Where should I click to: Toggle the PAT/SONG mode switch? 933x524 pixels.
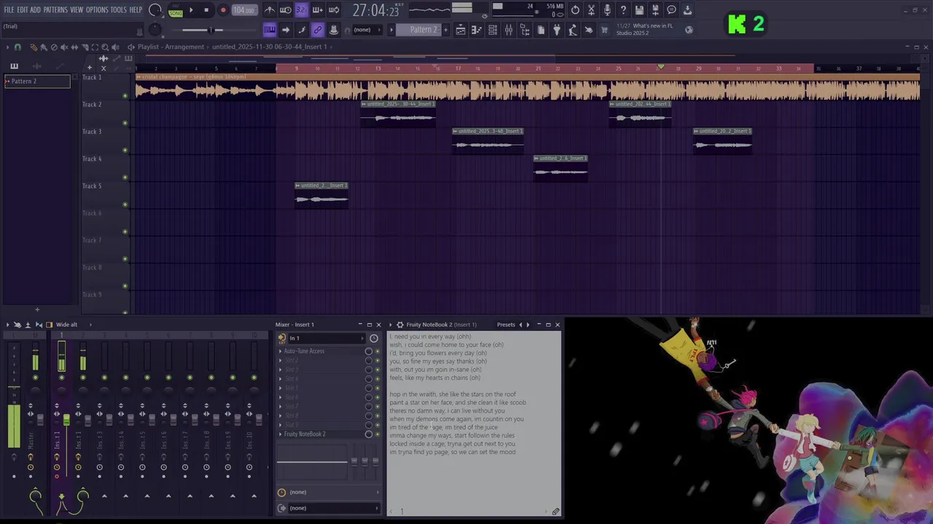pyautogui.click(x=176, y=10)
